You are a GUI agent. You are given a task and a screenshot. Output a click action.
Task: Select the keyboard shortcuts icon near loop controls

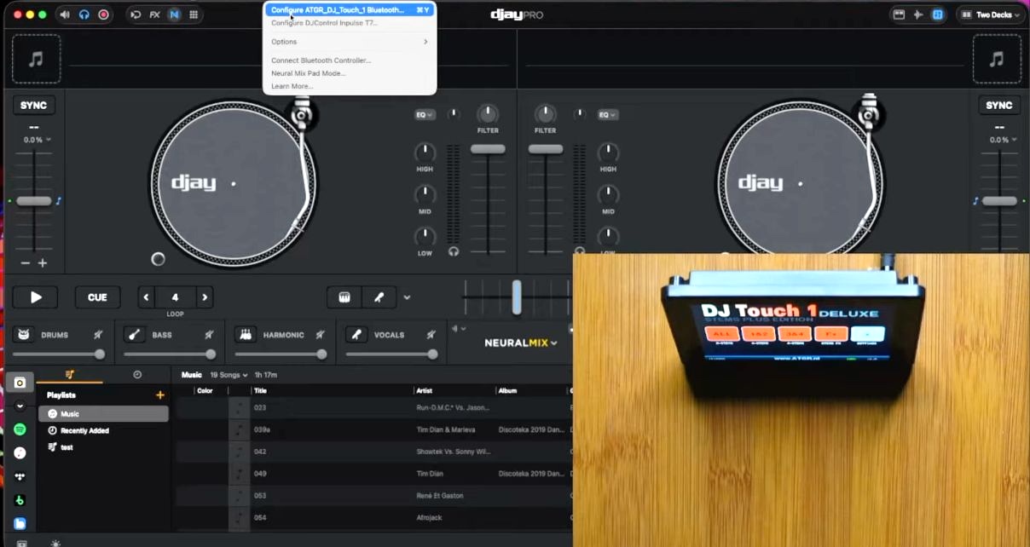coord(346,297)
